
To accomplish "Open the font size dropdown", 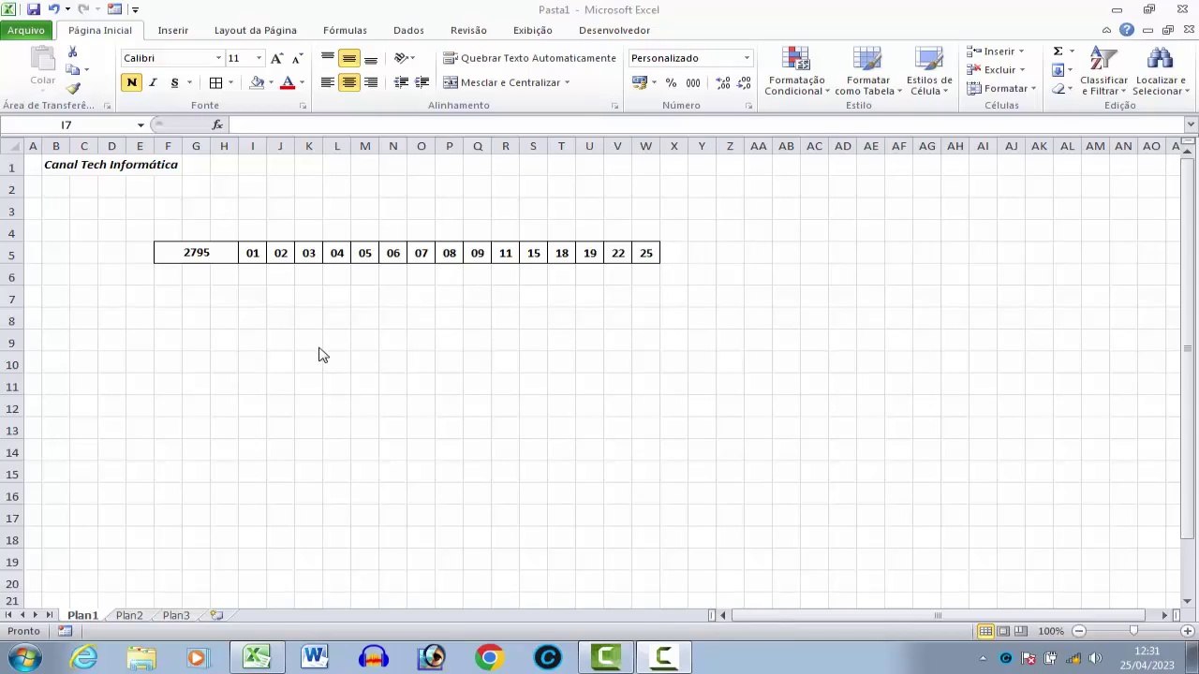I will click(259, 58).
